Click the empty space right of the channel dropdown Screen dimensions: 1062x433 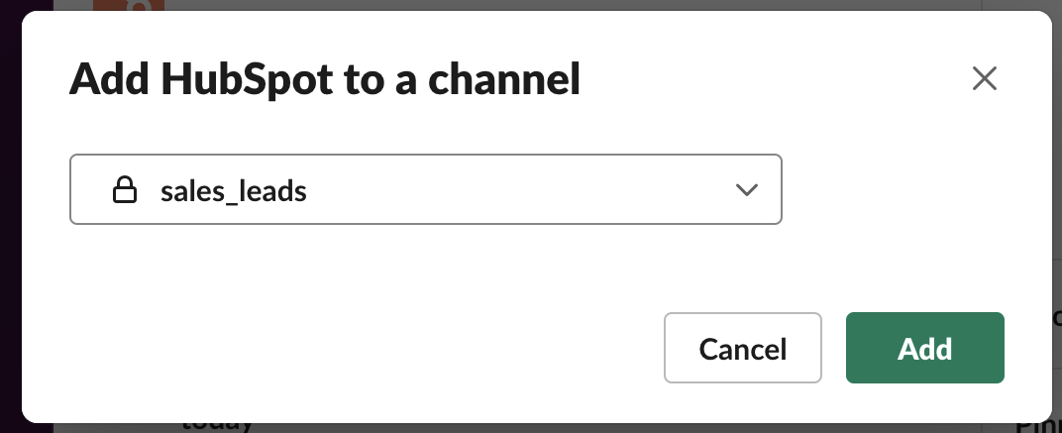pos(911,188)
